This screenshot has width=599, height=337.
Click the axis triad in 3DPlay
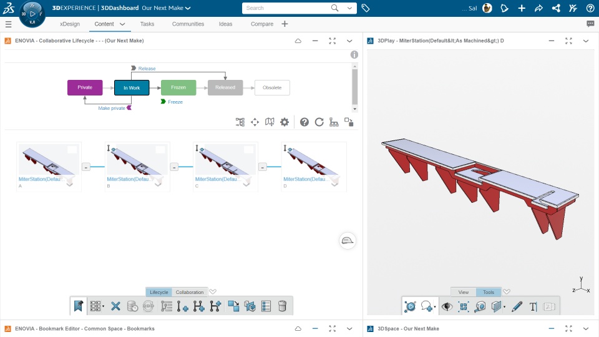[x=581, y=285]
